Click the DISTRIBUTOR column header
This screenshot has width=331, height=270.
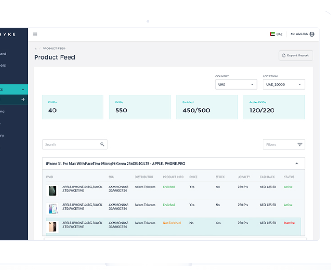click(144, 177)
